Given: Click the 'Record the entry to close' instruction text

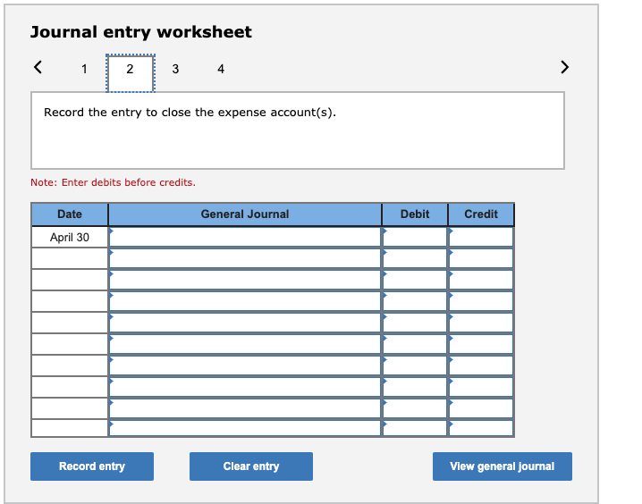Looking at the screenshot, I should tap(190, 113).
